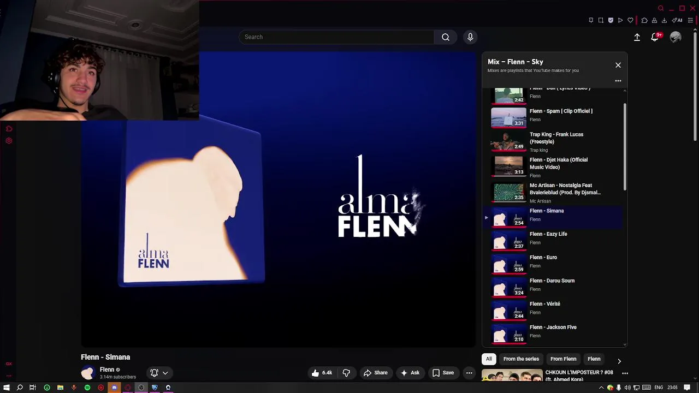Open YouTube notifications bell with 9+ badge
Screen dimensions: 699x393
coord(655,37)
